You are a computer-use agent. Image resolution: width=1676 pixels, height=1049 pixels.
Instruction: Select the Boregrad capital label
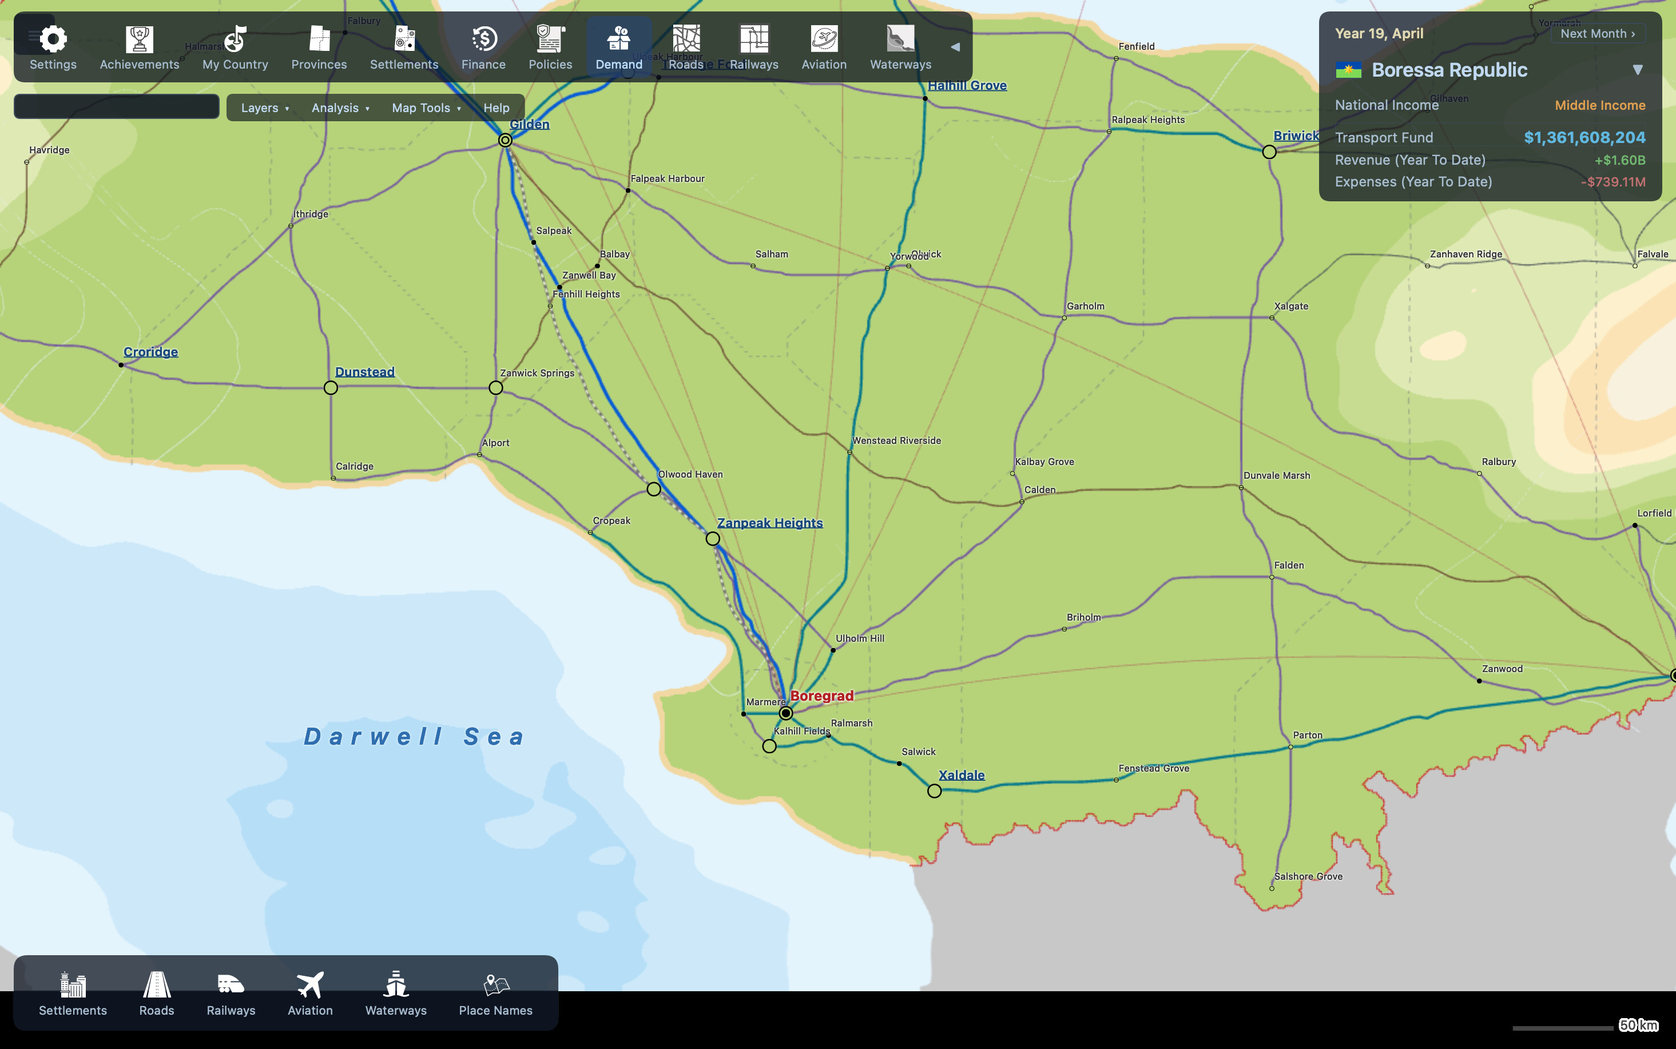[x=821, y=695]
